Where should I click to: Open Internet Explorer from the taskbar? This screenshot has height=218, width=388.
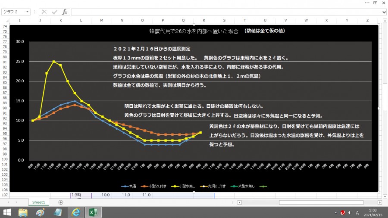click(x=75, y=212)
